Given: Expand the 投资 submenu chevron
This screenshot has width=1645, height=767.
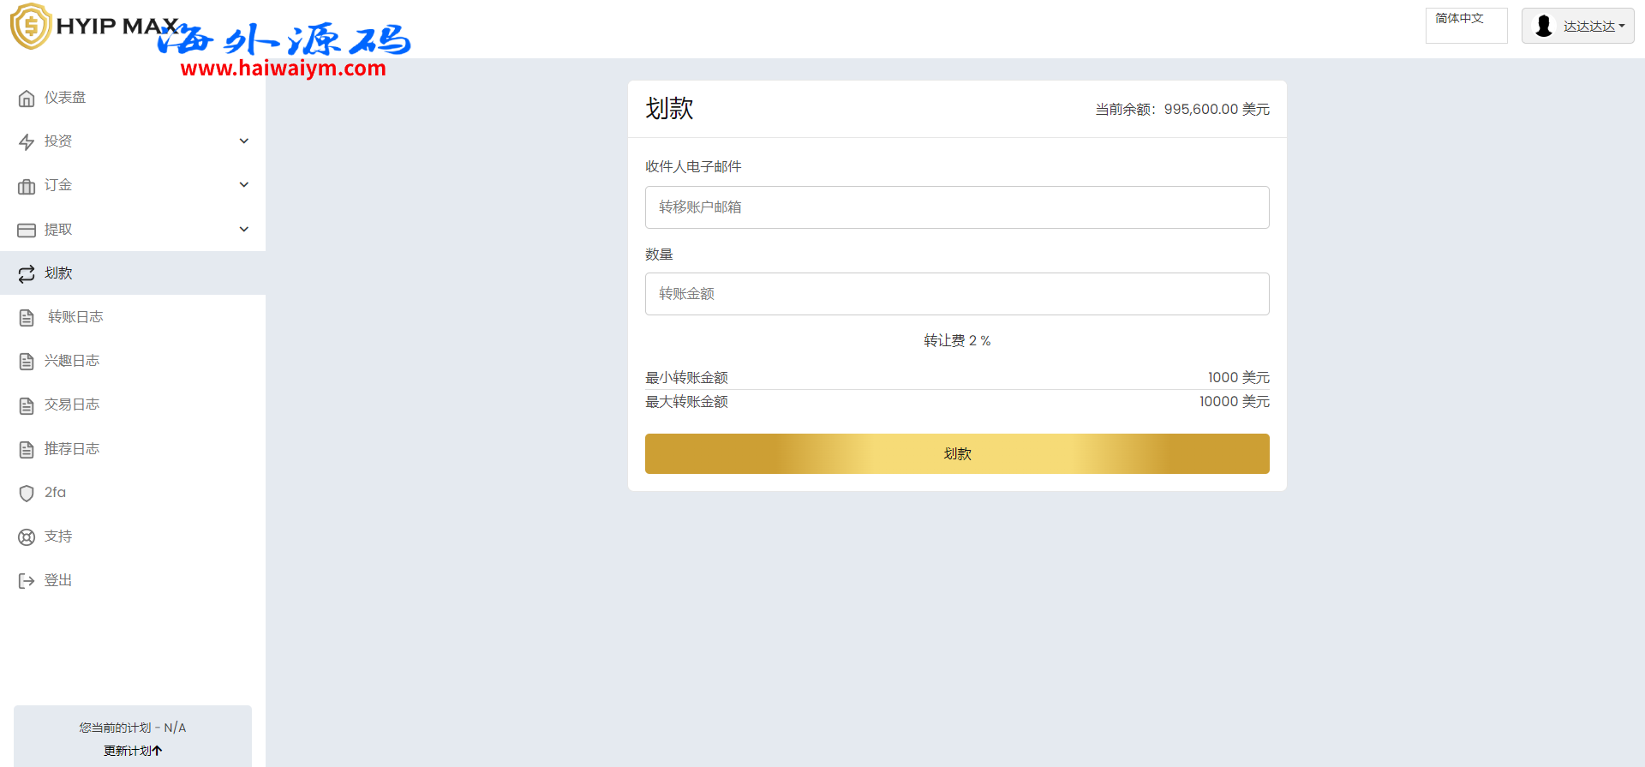Looking at the screenshot, I should [x=244, y=141].
